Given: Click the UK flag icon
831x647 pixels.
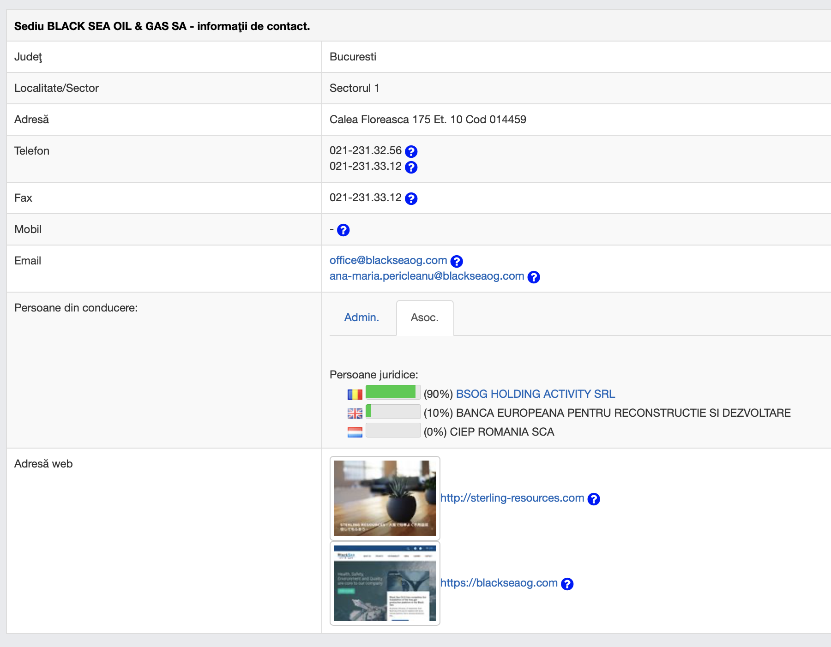Looking at the screenshot, I should pyautogui.click(x=355, y=413).
